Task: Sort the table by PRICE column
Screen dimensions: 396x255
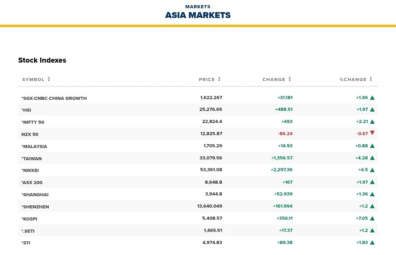Action: pyautogui.click(x=207, y=80)
